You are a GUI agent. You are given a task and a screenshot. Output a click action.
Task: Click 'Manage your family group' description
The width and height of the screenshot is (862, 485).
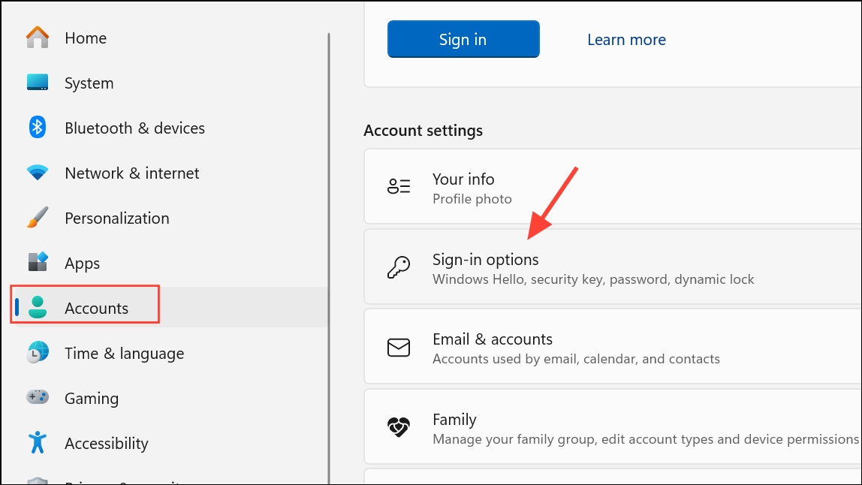pos(646,439)
